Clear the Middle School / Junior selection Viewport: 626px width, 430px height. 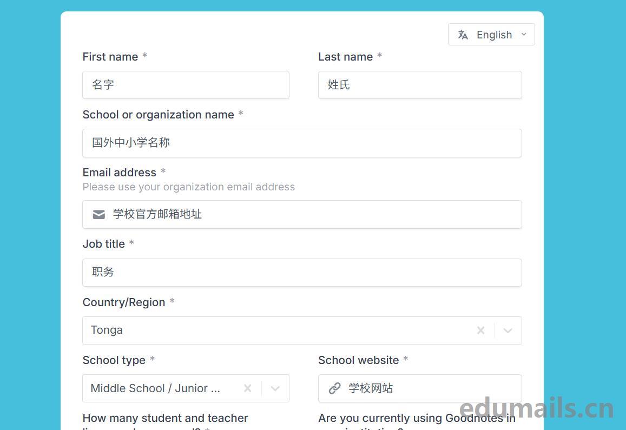247,388
